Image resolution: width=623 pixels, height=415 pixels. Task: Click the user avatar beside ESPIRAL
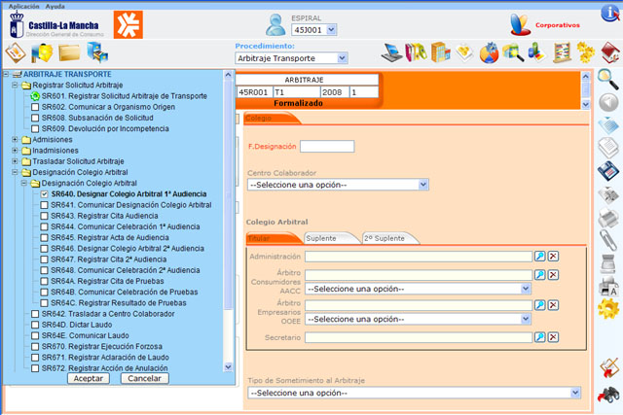point(275,24)
